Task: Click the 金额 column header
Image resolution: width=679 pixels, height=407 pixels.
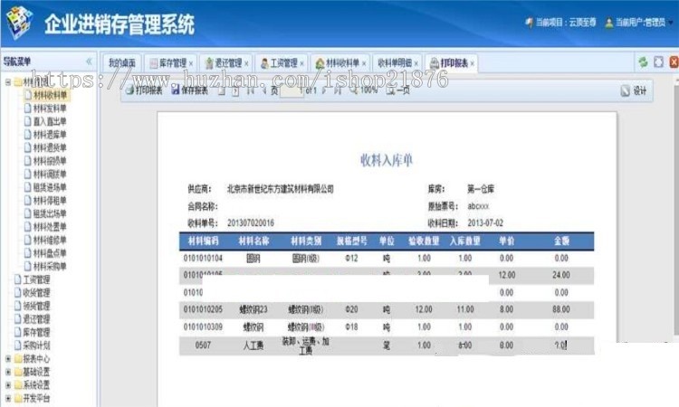Action: point(561,241)
